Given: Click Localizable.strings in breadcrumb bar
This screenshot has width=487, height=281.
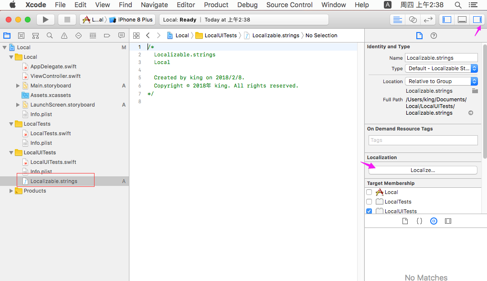Looking at the screenshot, I should (272, 35).
